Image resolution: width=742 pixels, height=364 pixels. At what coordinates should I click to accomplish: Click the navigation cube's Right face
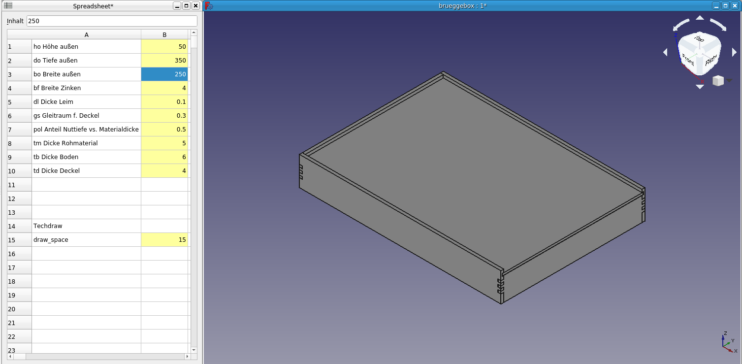(x=711, y=60)
